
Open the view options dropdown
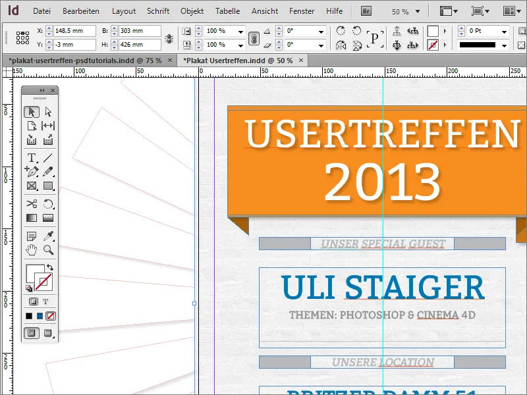449,11
